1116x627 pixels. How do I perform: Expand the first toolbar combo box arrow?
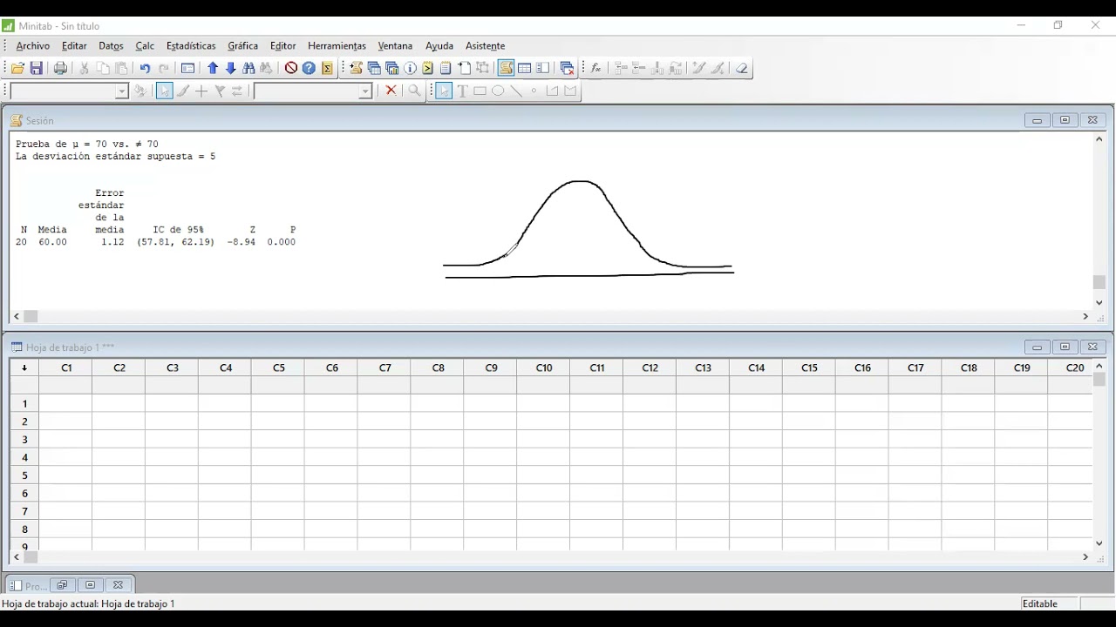pyautogui.click(x=122, y=91)
